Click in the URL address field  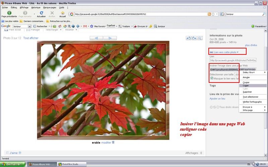click(140, 14)
